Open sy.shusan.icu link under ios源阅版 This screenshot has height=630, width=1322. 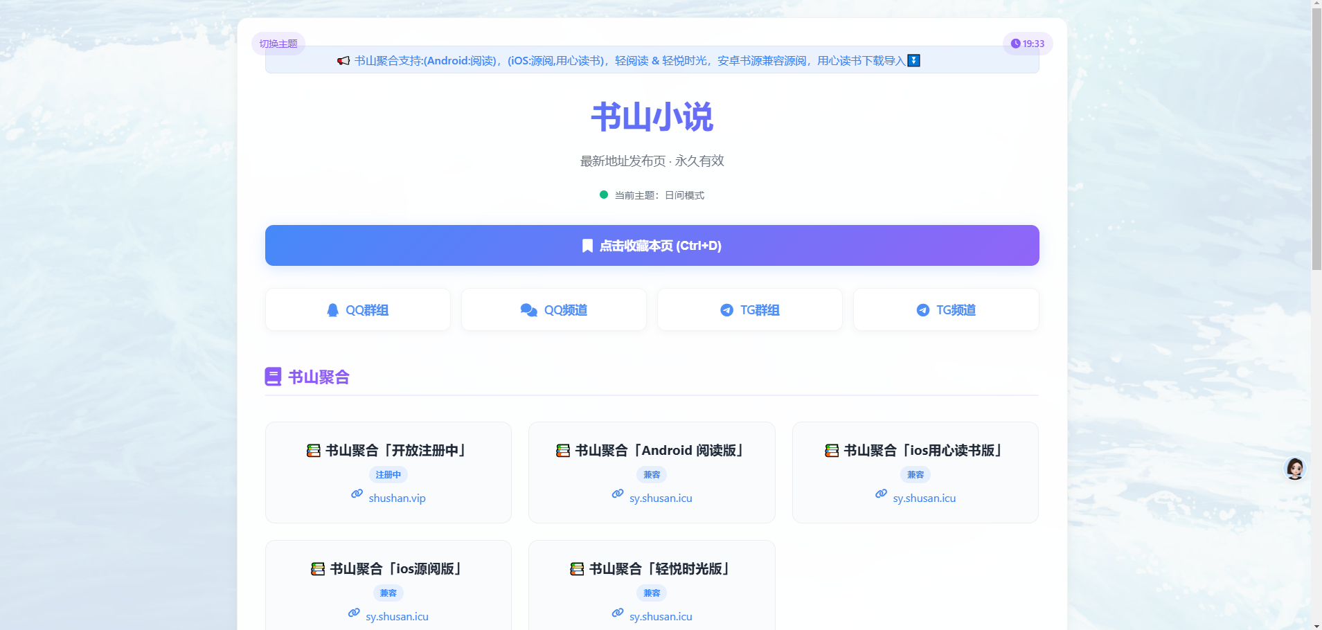tap(398, 617)
